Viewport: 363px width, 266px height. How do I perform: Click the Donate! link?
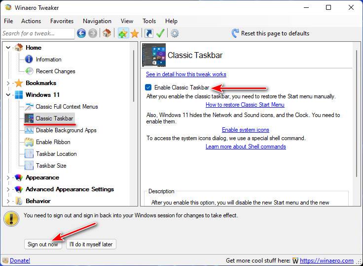[x=20, y=261]
